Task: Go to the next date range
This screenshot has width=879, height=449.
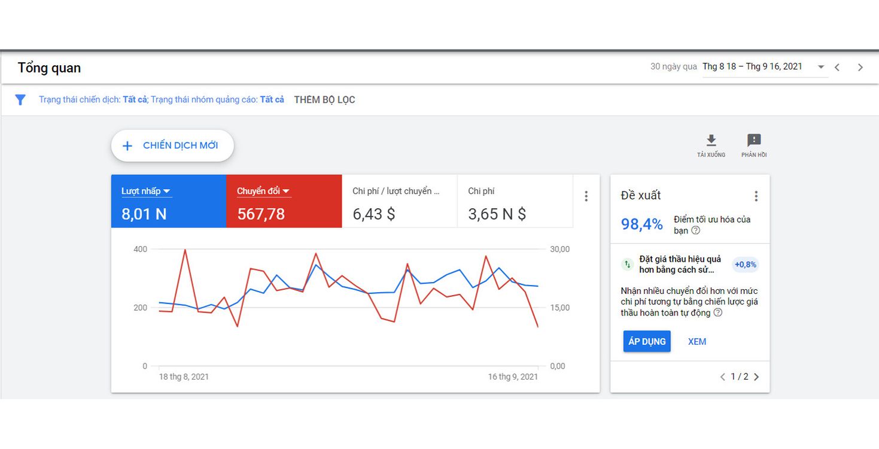Action: click(860, 68)
